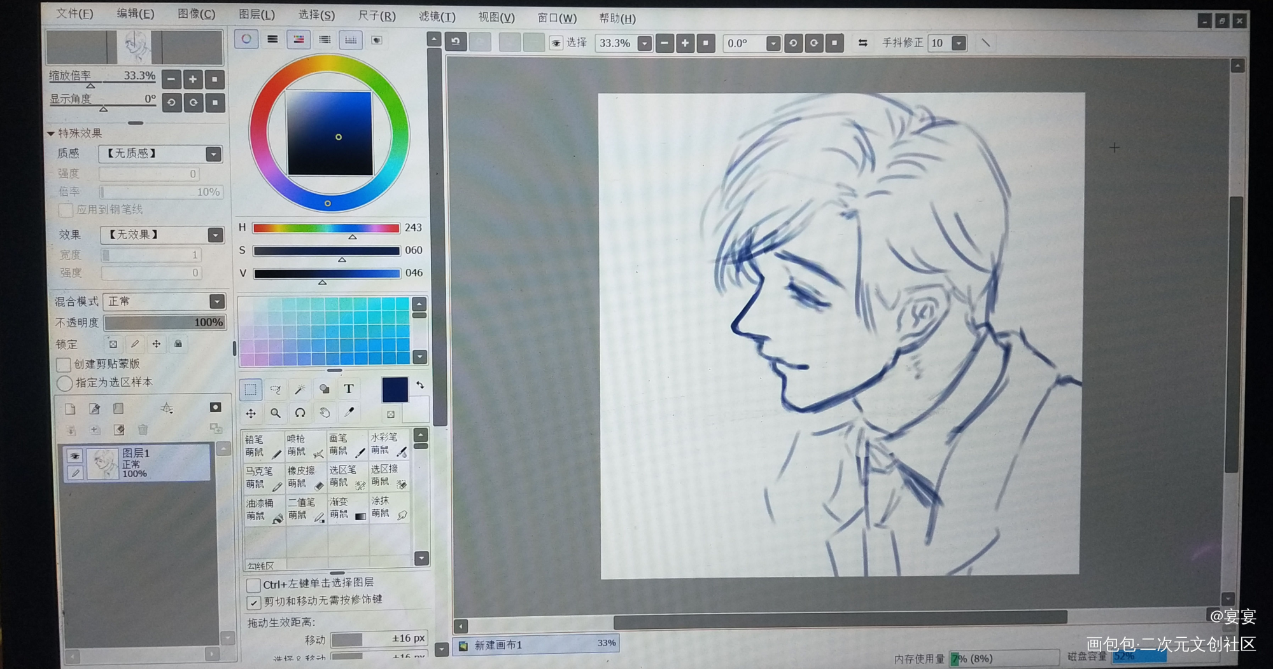Viewport: 1273px width, 669px height.
Task: Click the undo button in the top toolbar
Action: [456, 43]
